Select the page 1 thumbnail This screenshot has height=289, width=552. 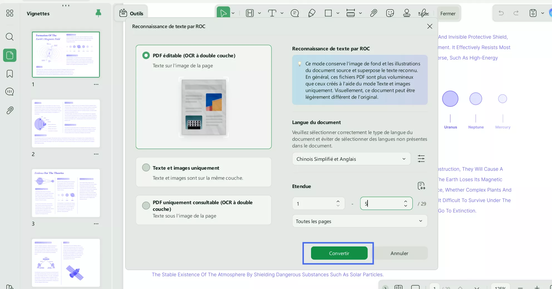pyautogui.click(x=66, y=55)
